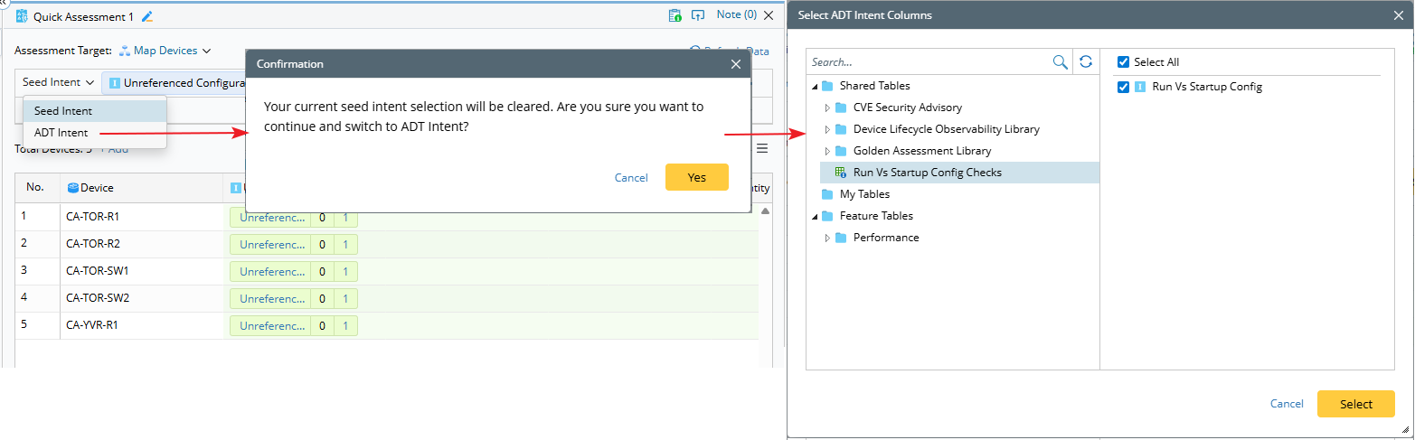
Task: Choose Seed Intent from the dropdown menu
Action: pyautogui.click(x=63, y=111)
